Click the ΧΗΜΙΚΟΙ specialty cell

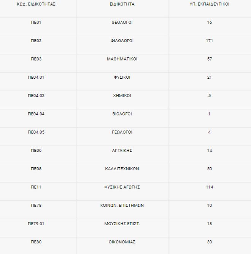(x=122, y=95)
